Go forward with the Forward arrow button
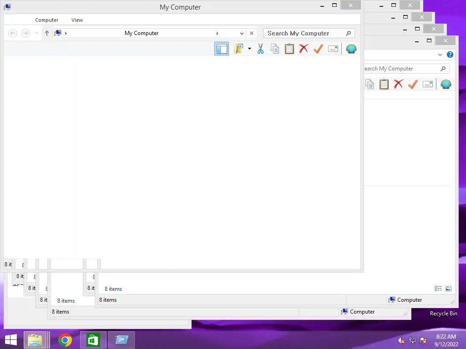This screenshot has height=349, width=466. click(x=25, y=33)
